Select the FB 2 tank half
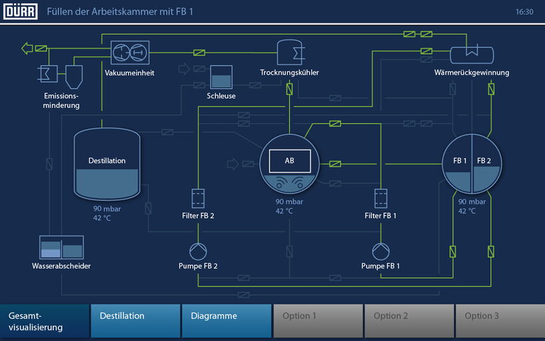545x341 pixels. 487,164
